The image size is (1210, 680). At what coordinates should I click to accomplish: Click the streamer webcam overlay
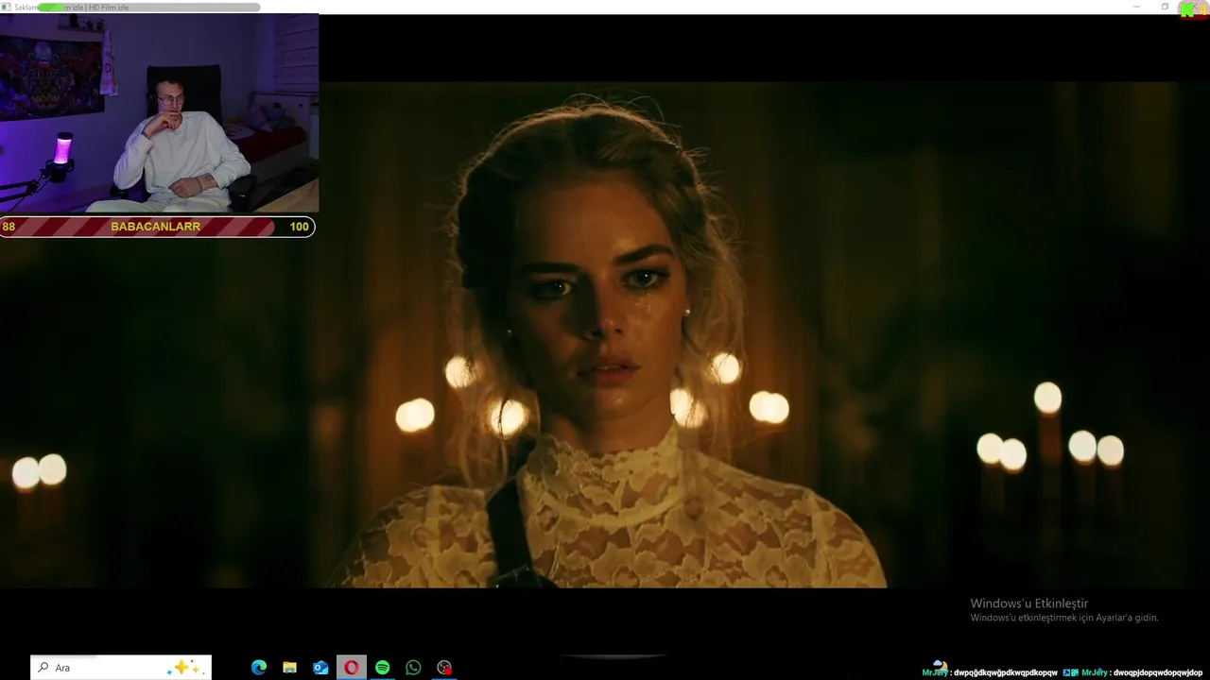159,113
